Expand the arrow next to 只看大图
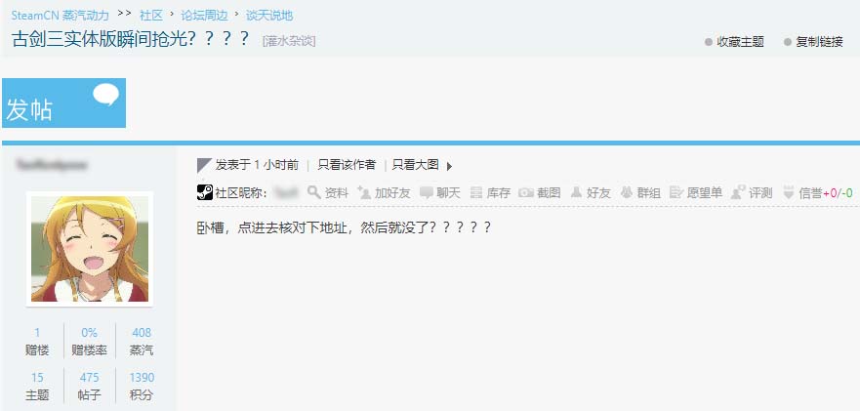 [x=449, y=166]
